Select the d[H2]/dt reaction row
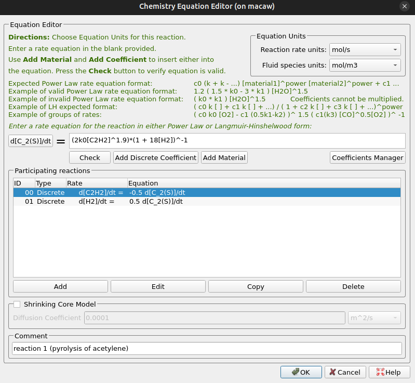 click(x=207, y=202)
